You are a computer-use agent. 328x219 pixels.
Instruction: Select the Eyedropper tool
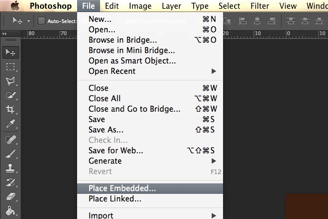click(x=10, y=124)
